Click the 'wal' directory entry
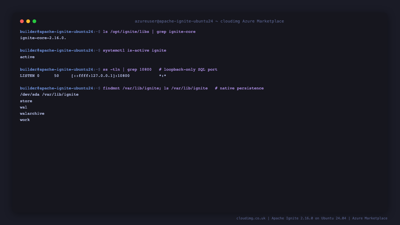Viewport: 400px width, 225px height. click(23, 107)
